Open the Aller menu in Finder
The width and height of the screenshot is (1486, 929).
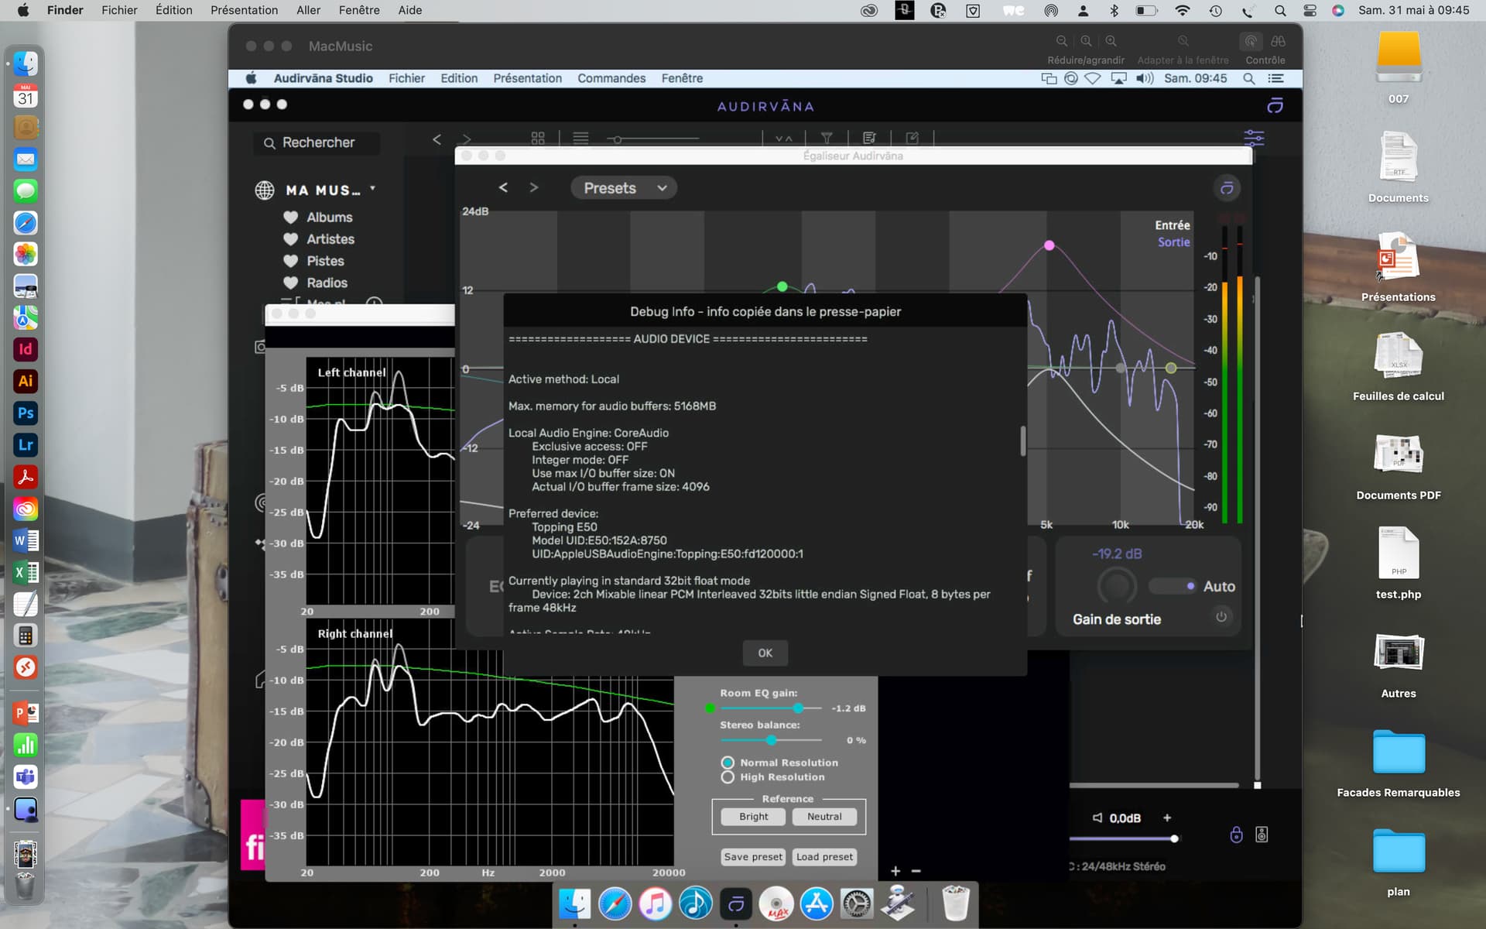(308, 10)
